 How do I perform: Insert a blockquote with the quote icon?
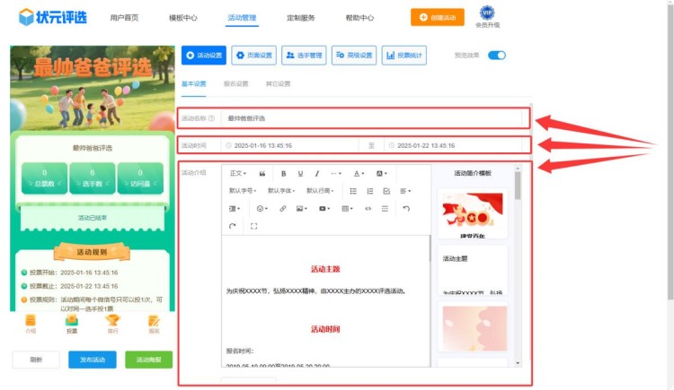click(x=262, y=173)
